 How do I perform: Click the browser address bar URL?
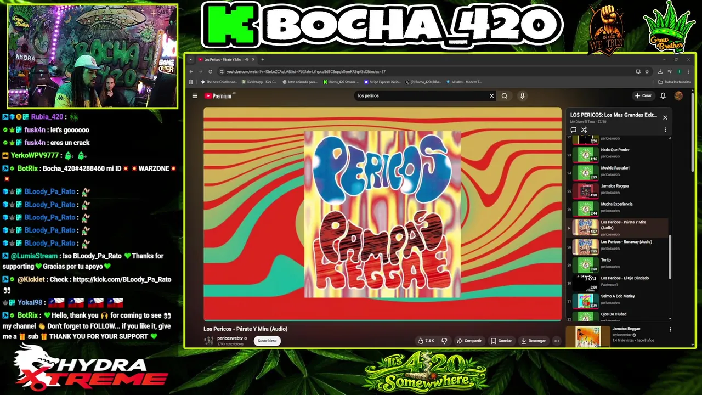pos(306,72)
